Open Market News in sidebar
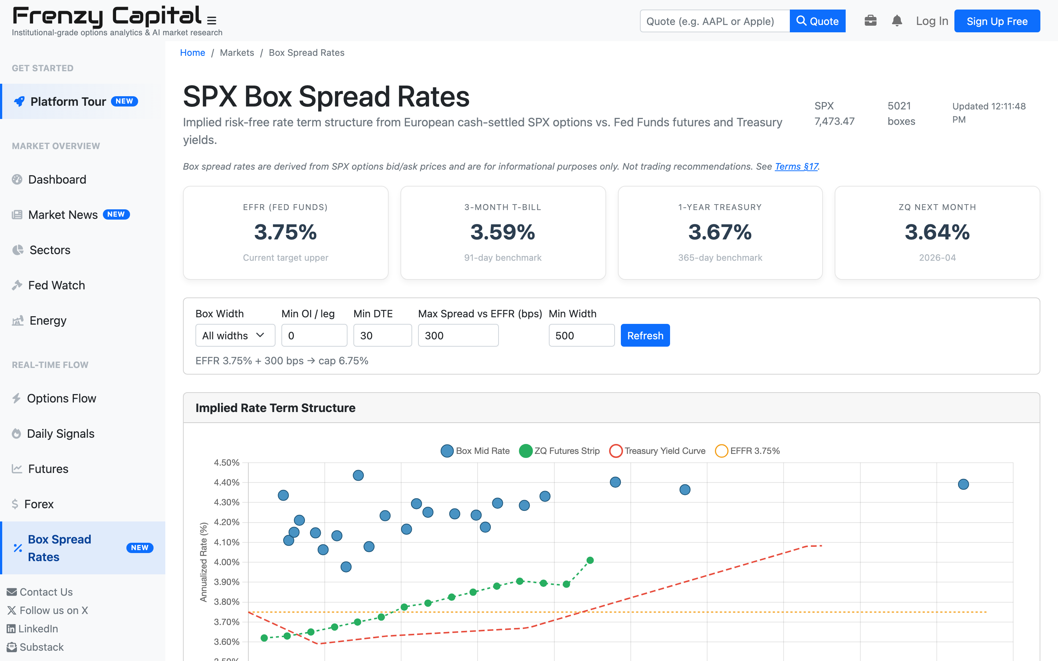 (83, 215)
